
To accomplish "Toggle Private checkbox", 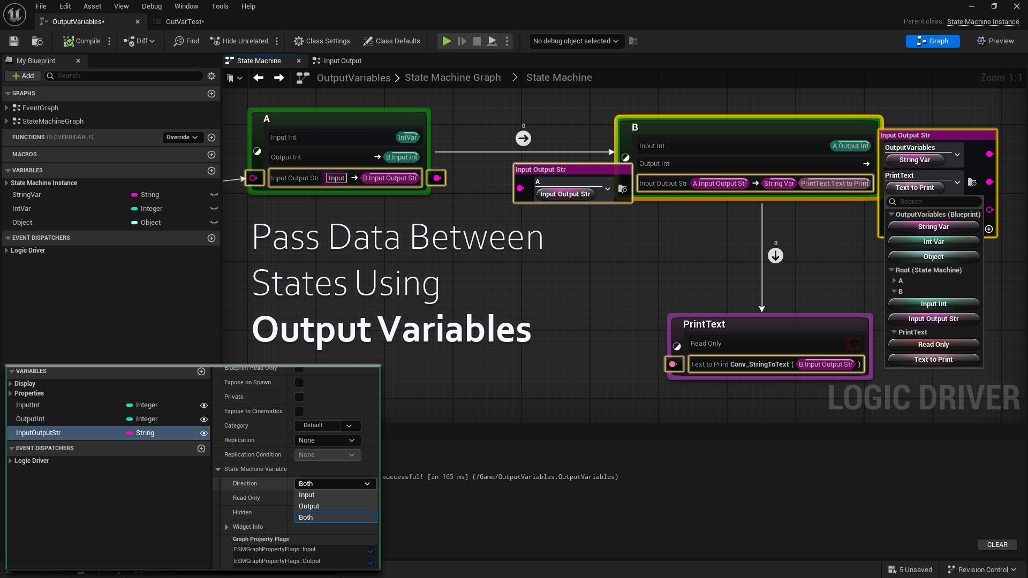I will pos(299,397).
